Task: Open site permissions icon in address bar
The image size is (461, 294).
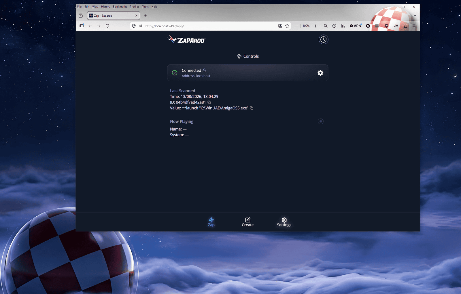Action: [141, 26]
